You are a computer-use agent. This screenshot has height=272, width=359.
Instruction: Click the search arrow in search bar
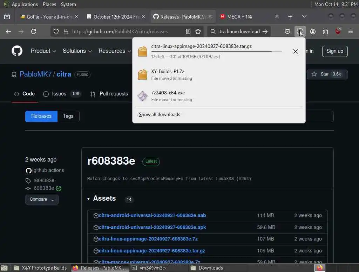click(x=265, y=31)
